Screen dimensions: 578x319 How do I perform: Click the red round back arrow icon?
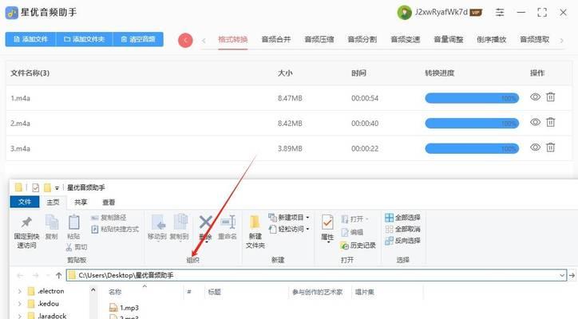click(185, 40)
